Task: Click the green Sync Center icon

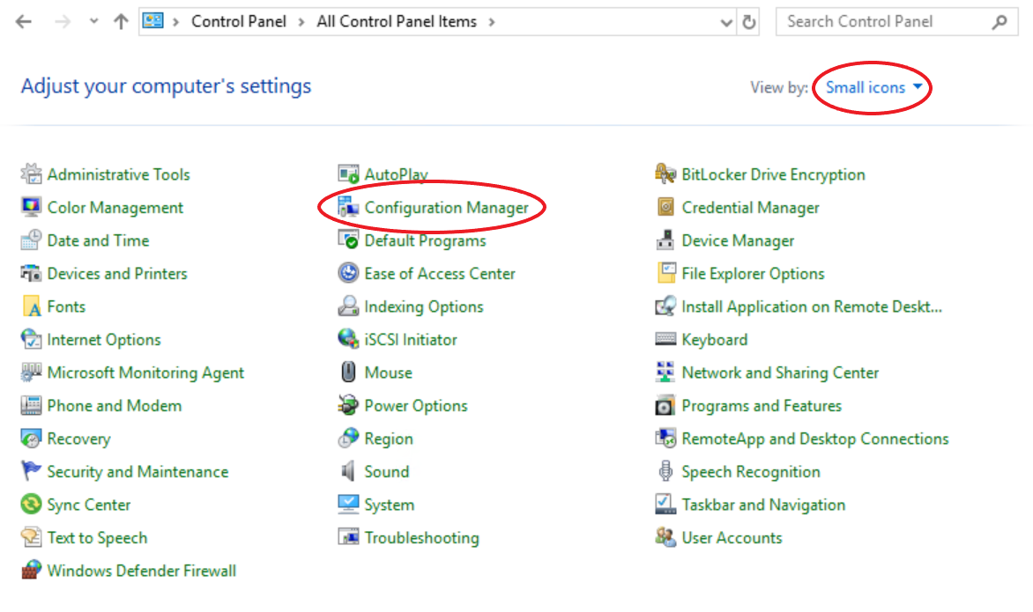Action: pos(31,505)
